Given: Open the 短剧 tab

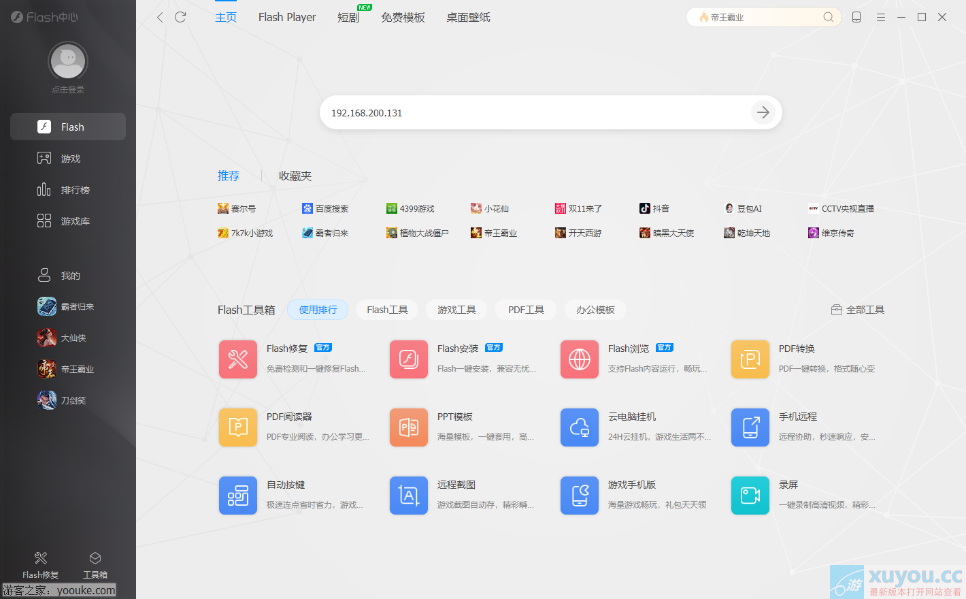Looking at the screenshot, I should pyautogui.click(x=348, y=17).
